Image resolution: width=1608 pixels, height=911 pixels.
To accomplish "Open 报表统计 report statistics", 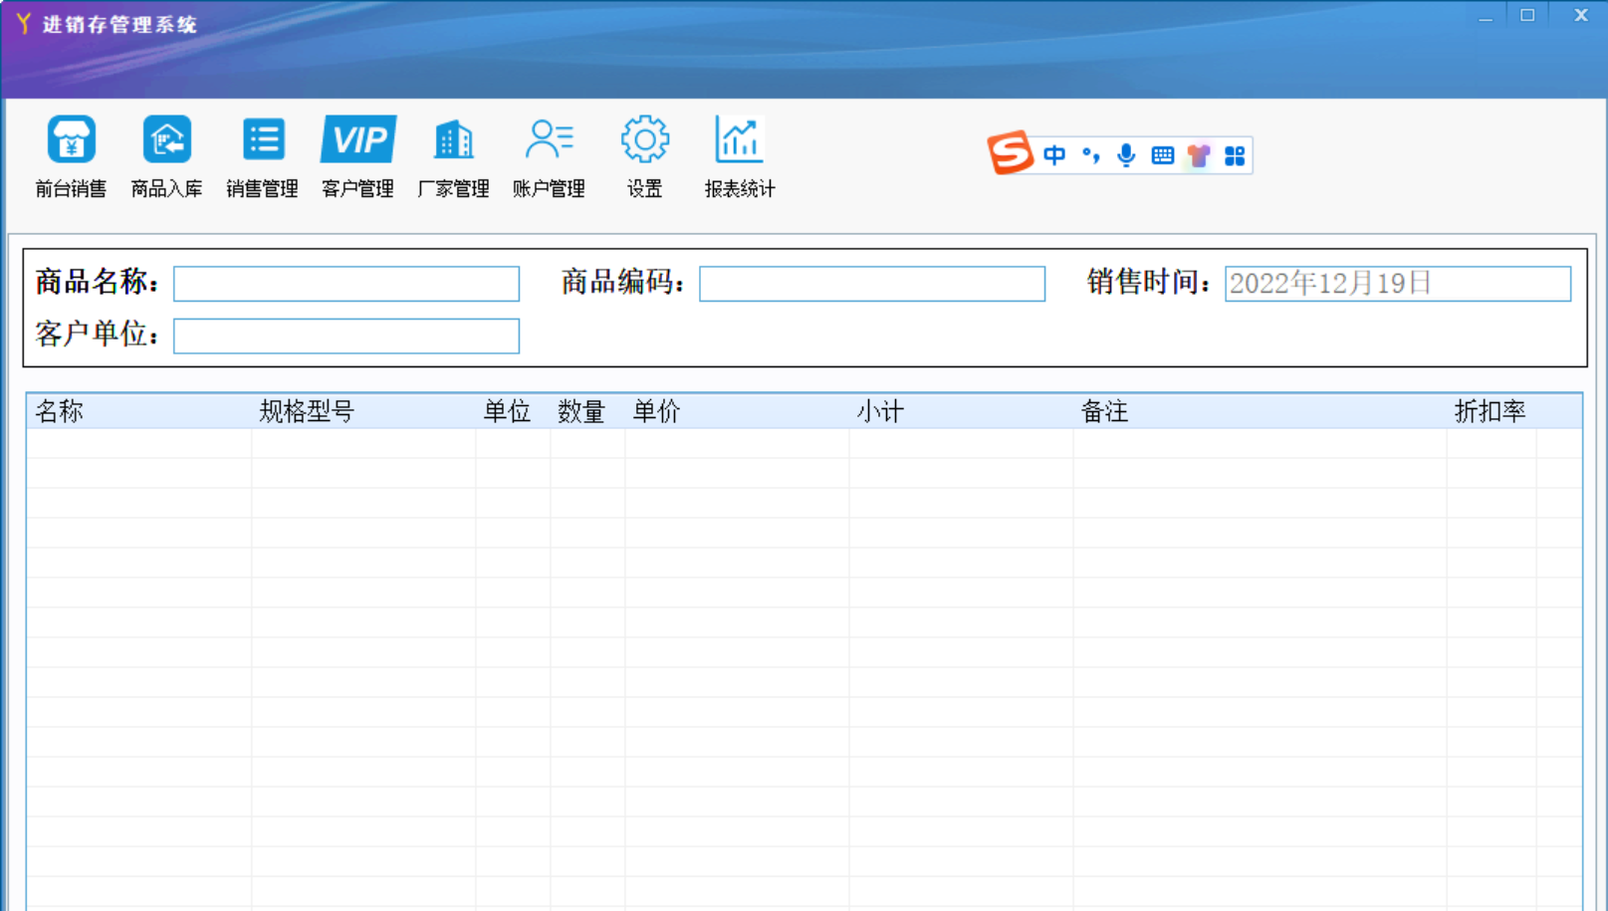I will 739,155.
